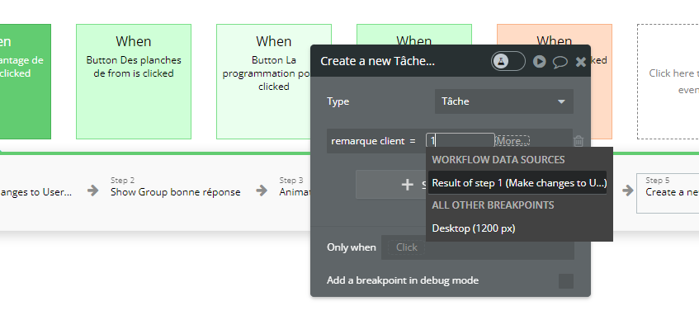699x334 pixels.
Task: Close the Create a new Tâche dialog
Action: point(581,61)
